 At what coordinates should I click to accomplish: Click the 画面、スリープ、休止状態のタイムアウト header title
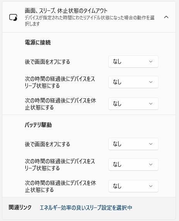[x=66, y=11]
